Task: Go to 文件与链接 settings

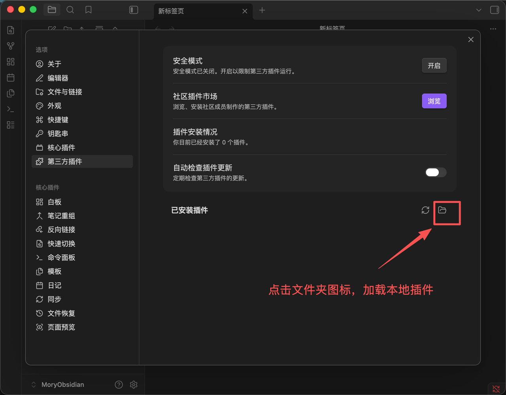Action: click(x=82, y=92)
